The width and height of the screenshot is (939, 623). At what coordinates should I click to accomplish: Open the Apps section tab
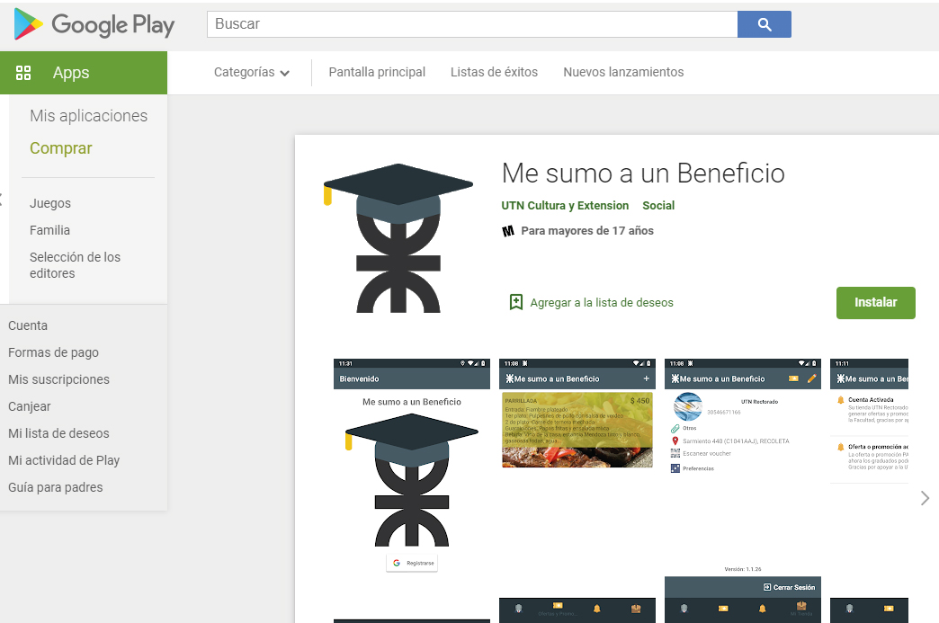(x=84, y=73)
